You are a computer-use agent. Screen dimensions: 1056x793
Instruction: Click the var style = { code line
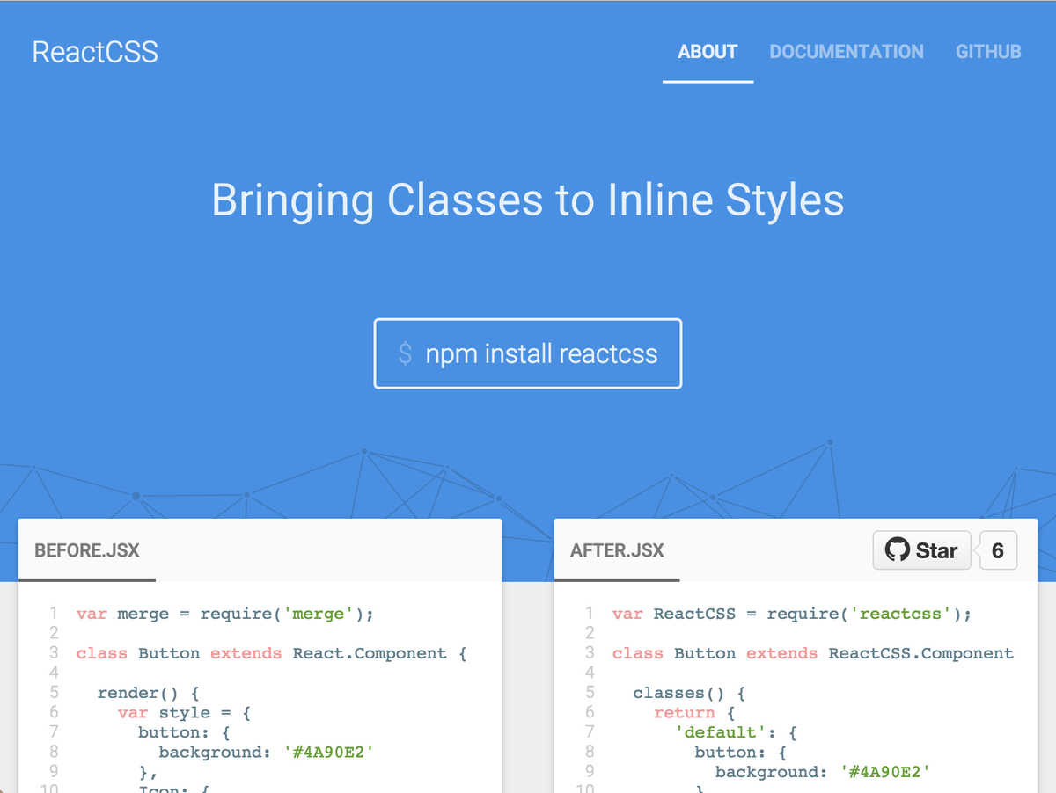pos(185,713)
